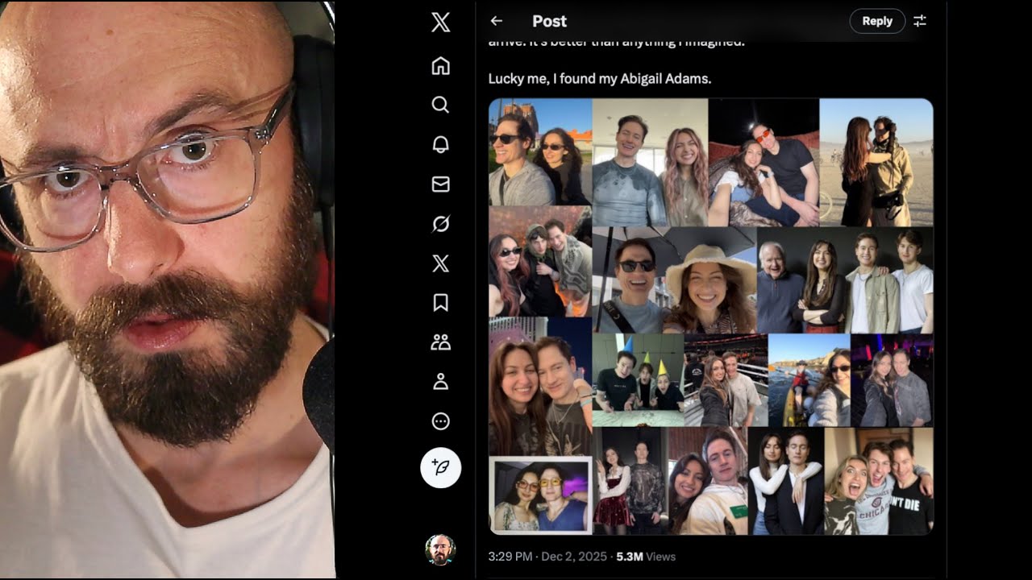Go to Profile using the person icon
This screenshot has width=1032, height=580.
coord(440,382)
